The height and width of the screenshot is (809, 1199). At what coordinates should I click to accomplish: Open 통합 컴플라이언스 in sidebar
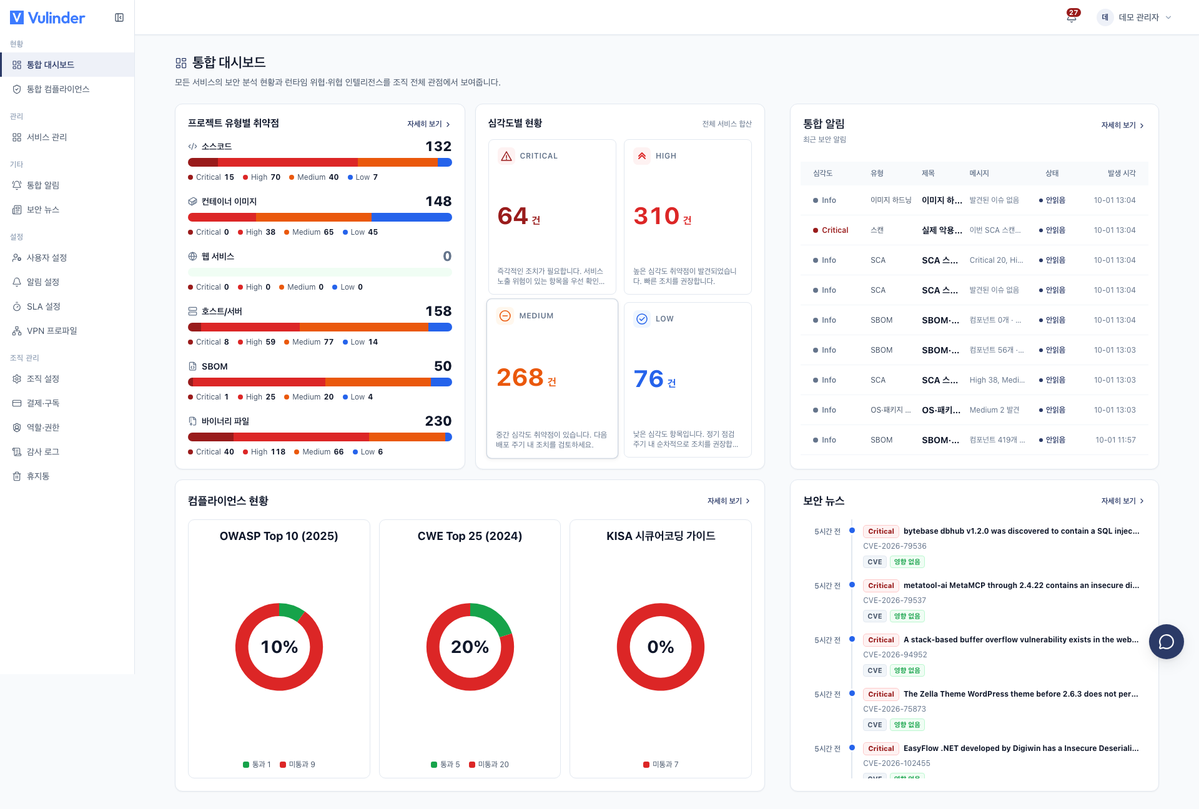coord(67,89)
